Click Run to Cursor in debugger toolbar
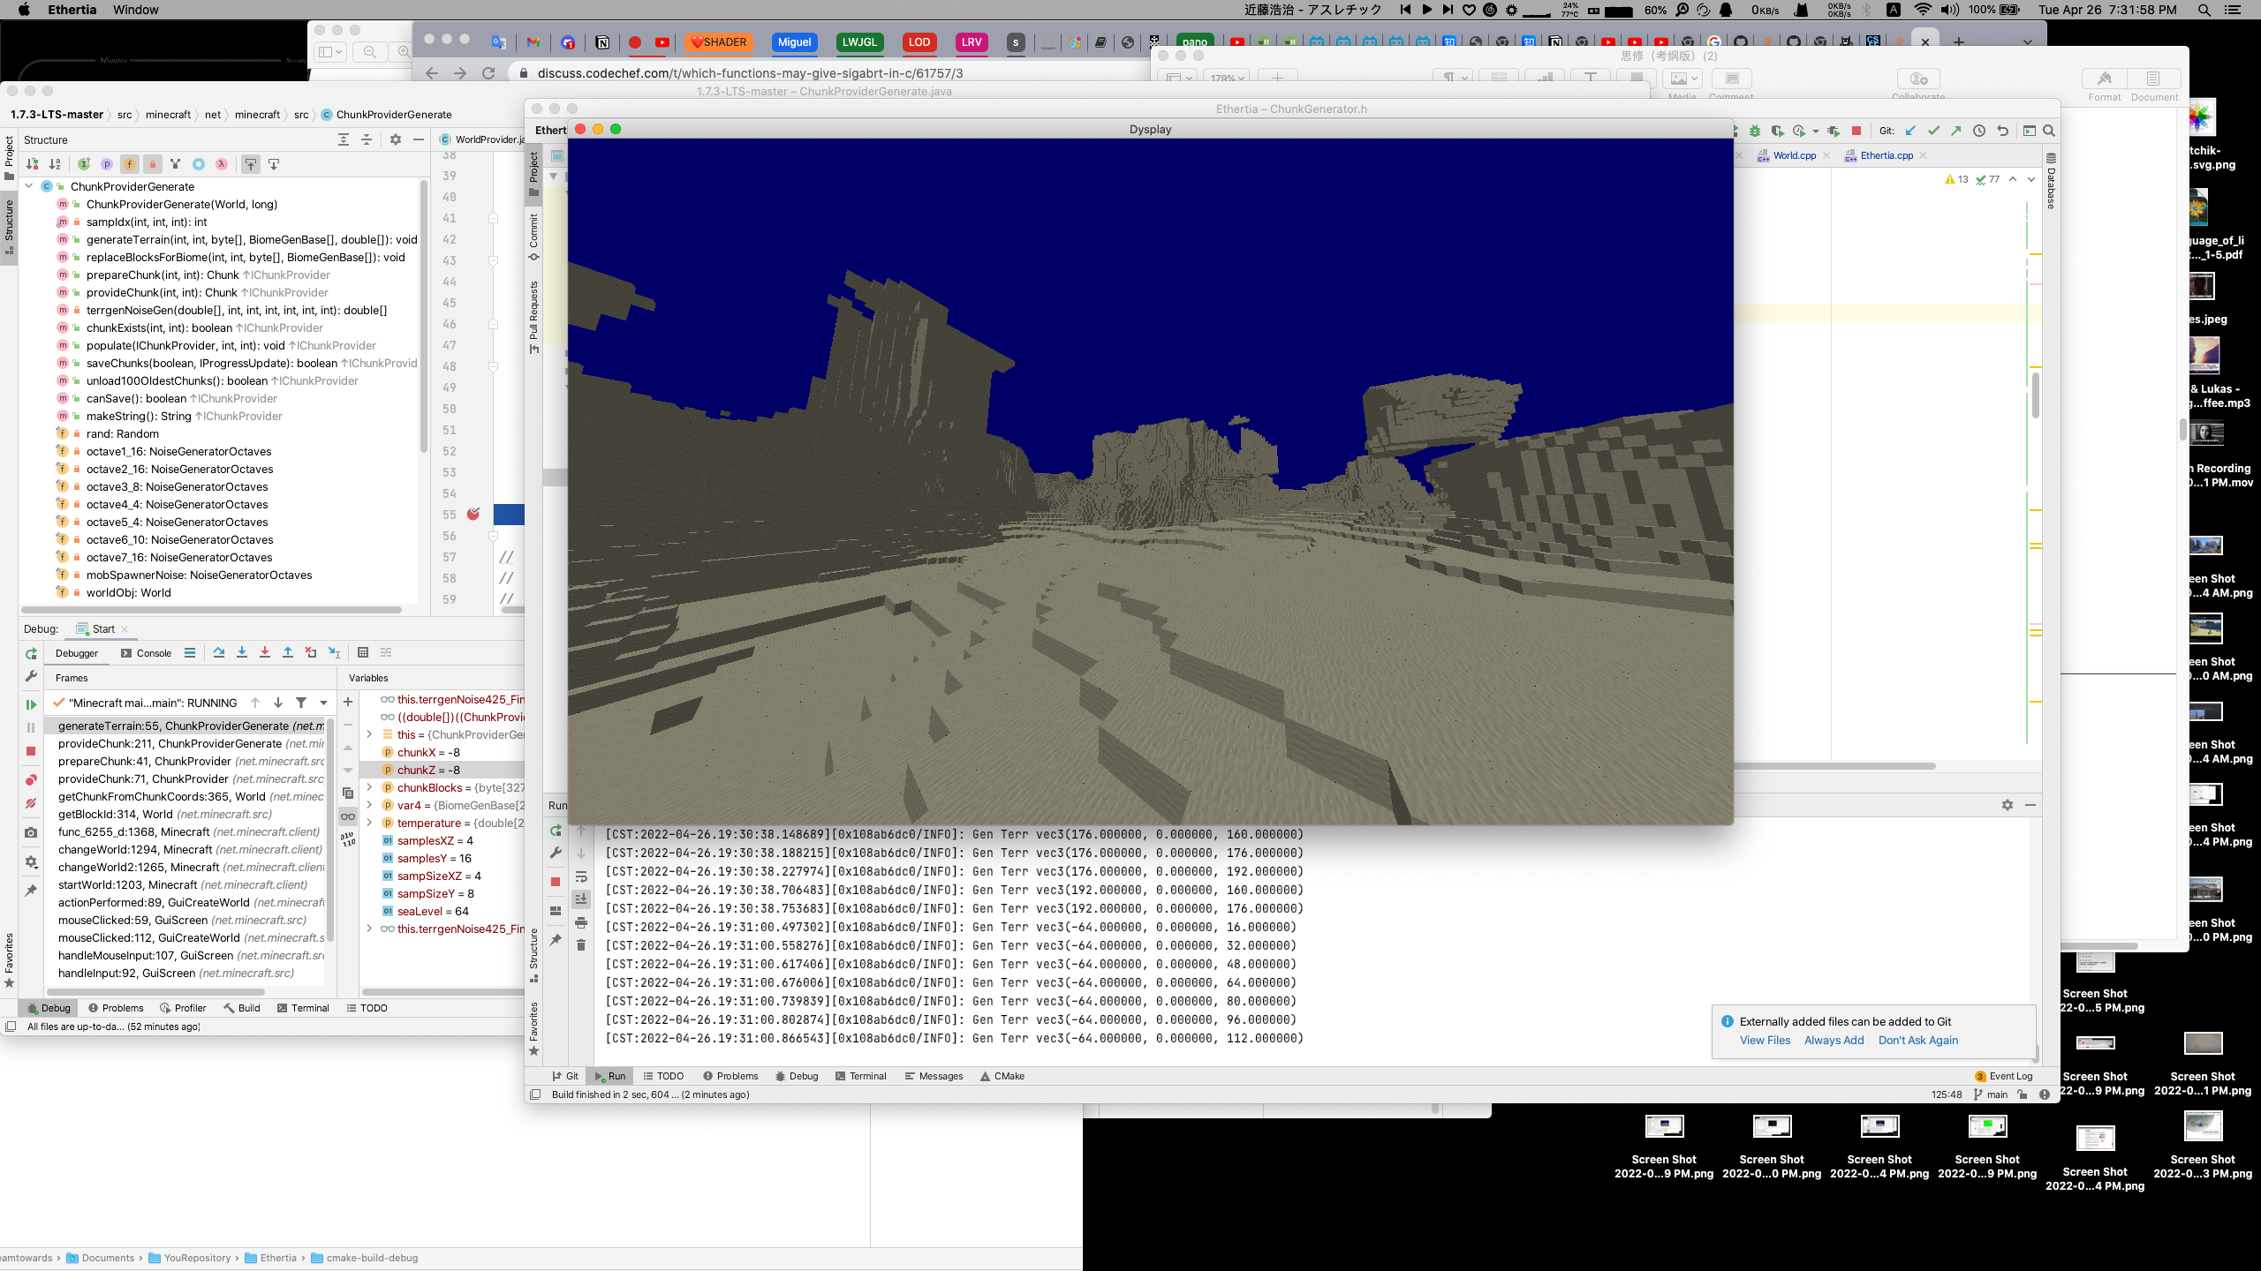This screenshot has height=1271, width=2261. point(334,653)
